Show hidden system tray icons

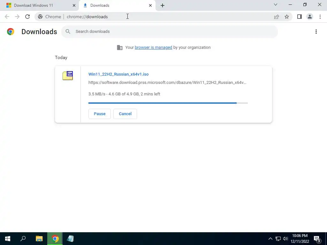tap(270, 239)
